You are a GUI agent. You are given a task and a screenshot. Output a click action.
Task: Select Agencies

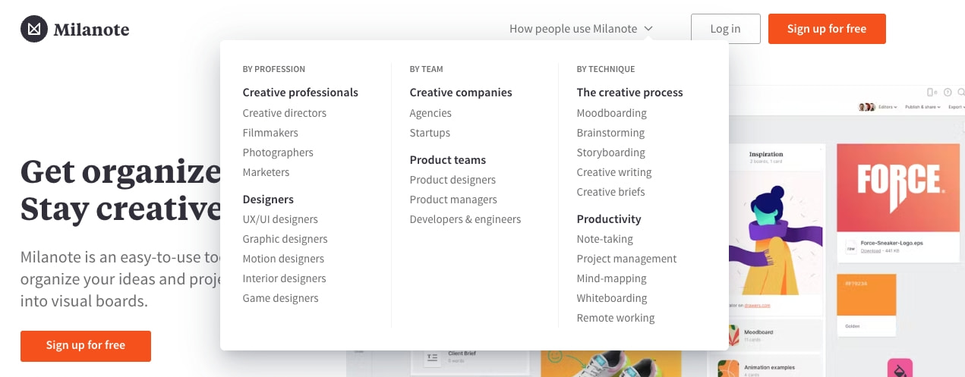tap(430, 113)
